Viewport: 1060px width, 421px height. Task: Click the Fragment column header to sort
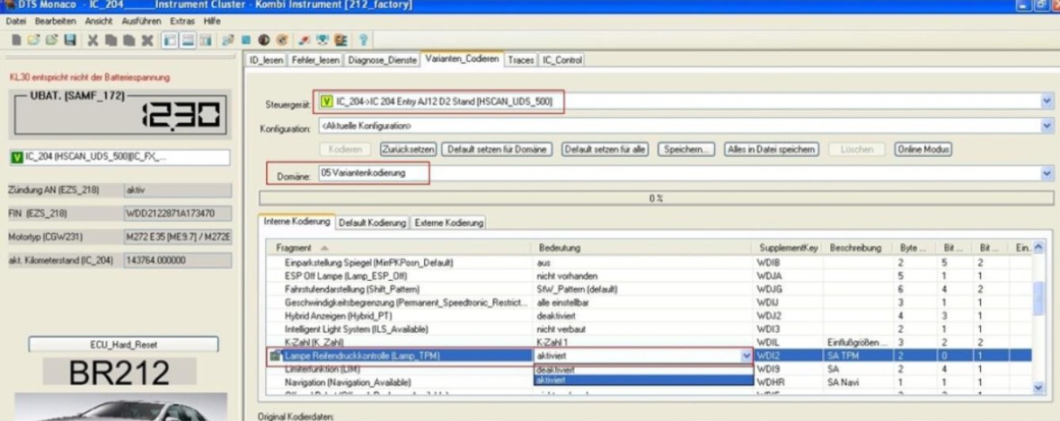coord(296,246)
